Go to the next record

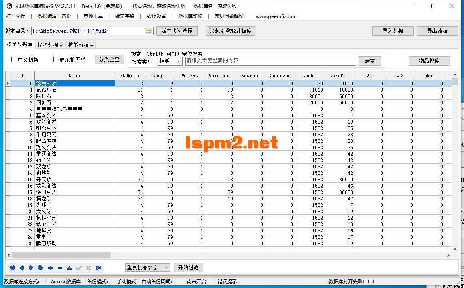pyautogui.click(x=32, y=268)
